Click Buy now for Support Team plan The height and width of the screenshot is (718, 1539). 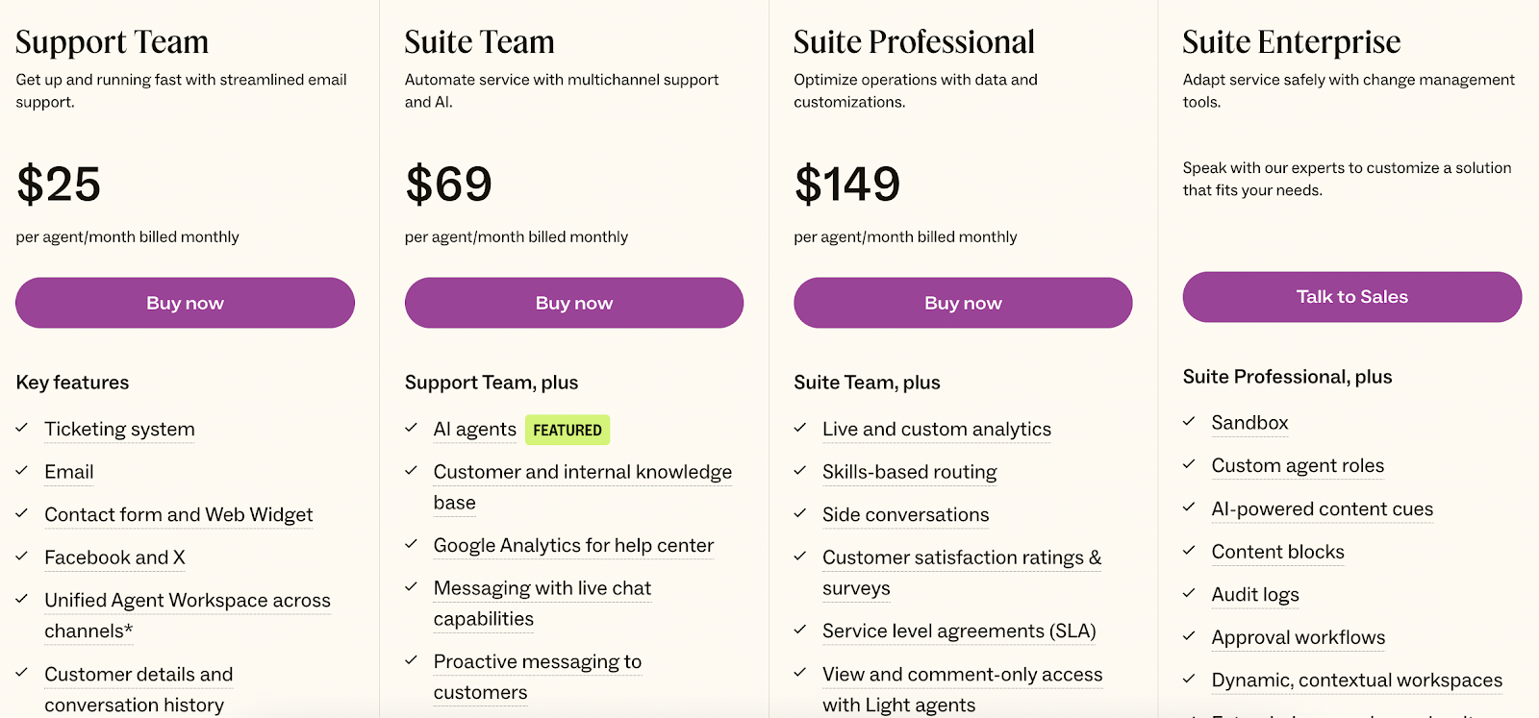tap(185, 303)
